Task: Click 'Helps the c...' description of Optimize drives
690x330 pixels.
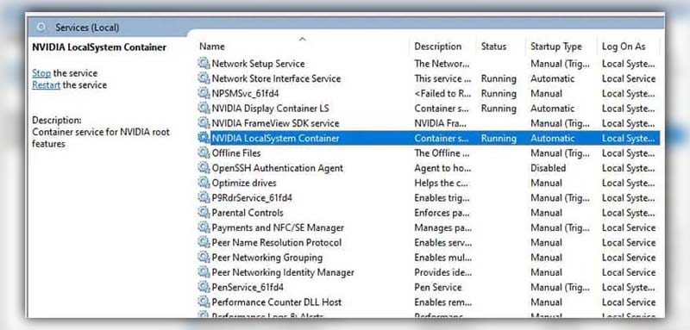Action: (x=441, y=184)
